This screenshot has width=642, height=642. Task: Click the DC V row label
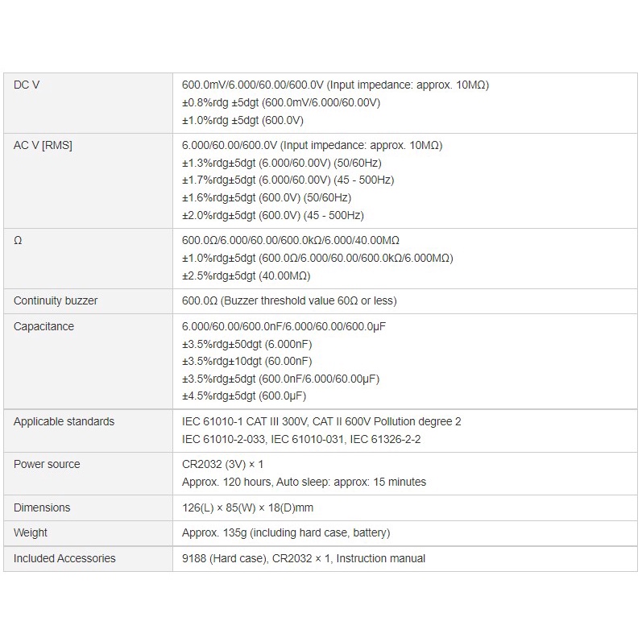[x=27, y=85]
